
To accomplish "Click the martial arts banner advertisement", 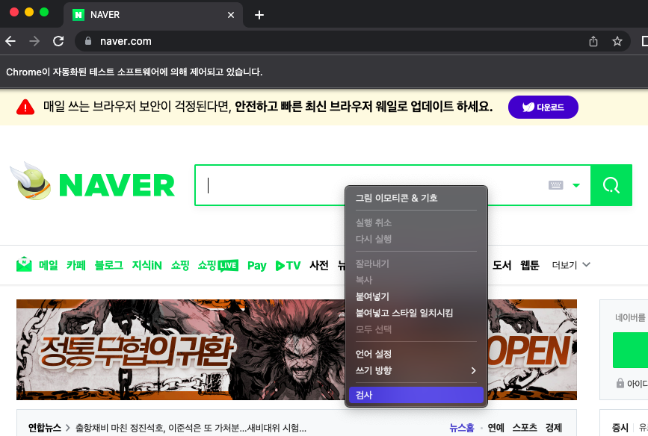I will [x=296, y=349].
